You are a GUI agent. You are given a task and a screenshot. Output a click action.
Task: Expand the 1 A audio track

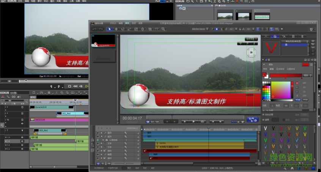click(x=6, y=137)
